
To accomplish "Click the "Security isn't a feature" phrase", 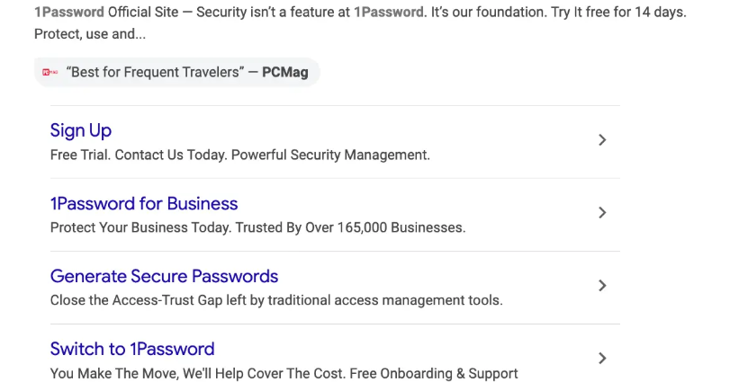I will tap(270, 13).
